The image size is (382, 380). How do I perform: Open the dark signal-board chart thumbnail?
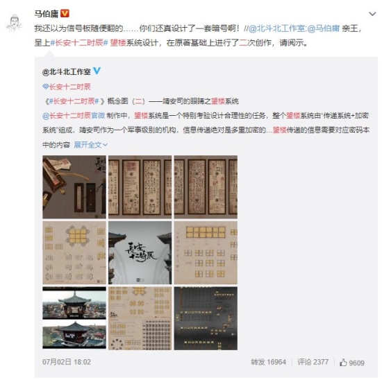pyautogui.click(x=206, y=318)
